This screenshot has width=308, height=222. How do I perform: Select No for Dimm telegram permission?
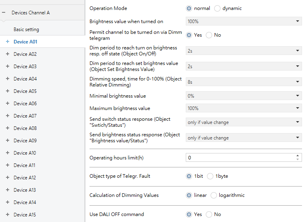(209, 35)
